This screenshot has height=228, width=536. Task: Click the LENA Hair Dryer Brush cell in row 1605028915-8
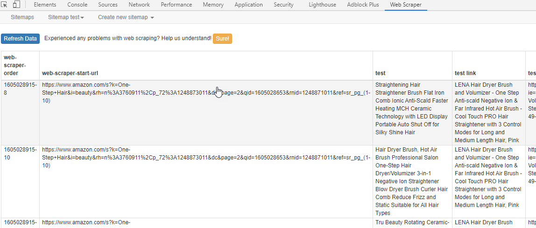click(489, 113)
